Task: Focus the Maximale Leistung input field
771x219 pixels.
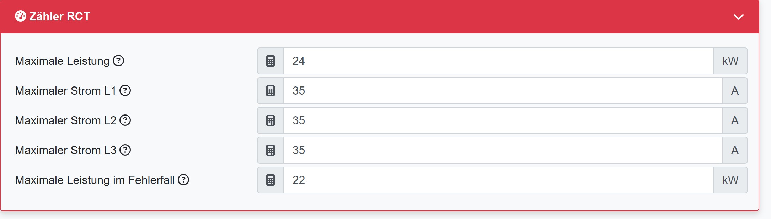Action: 498,61
